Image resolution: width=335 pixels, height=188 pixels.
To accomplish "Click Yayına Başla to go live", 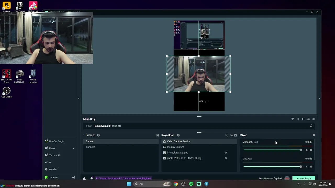I will 304,178.
